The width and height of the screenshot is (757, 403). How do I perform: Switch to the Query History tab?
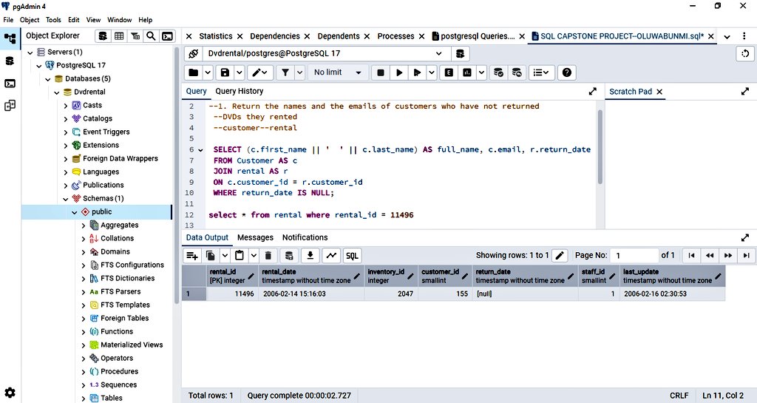click(x=240, y=91)
